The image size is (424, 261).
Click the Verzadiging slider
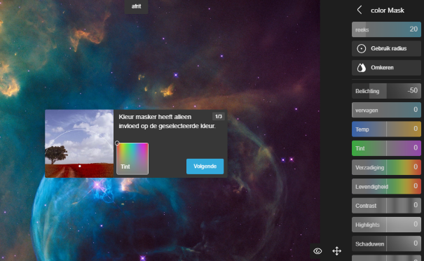(386, 167)
